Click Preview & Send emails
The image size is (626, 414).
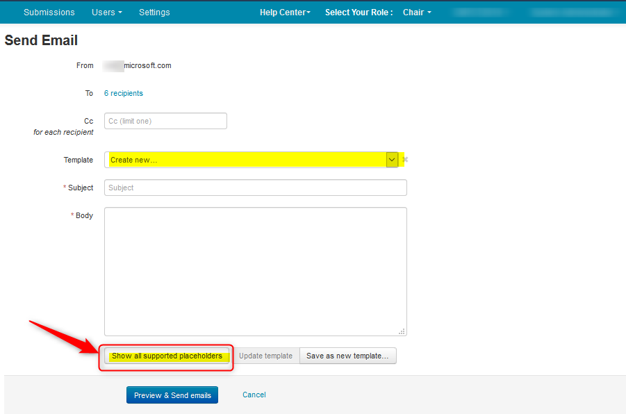[x=172, y=395]
